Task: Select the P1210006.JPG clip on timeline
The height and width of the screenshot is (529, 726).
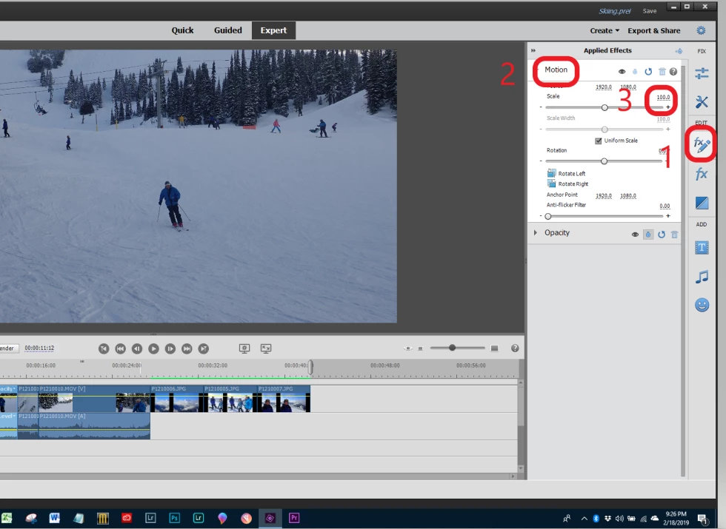Action: point(176,399)
